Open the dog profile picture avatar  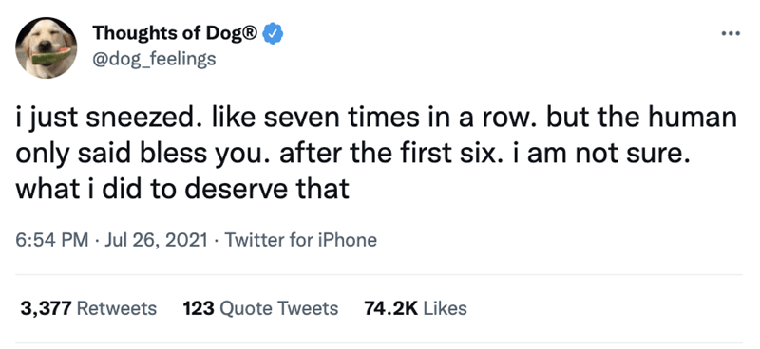point(46,47)
